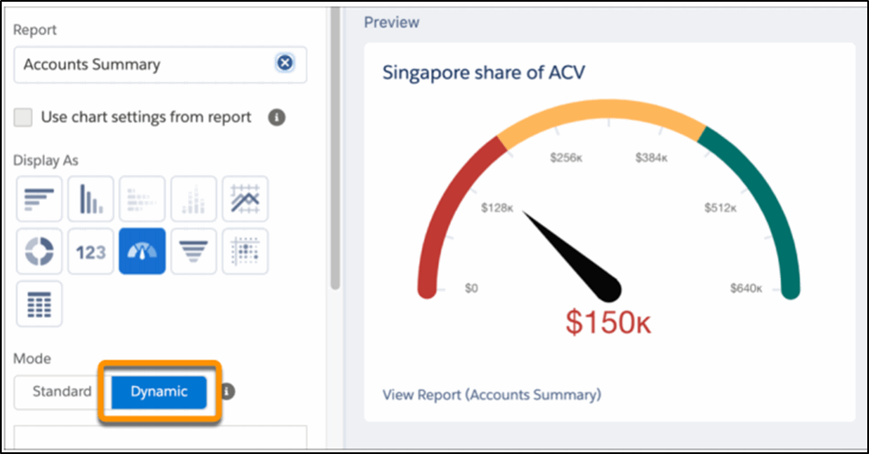Select the metric (123) display type
The height and width of the screenshot is (454, 869).
[91, 252]
